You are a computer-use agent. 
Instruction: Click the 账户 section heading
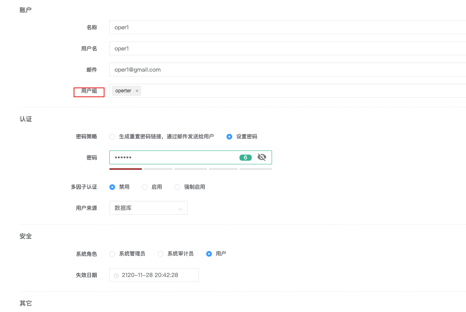[x=26, y=10]
